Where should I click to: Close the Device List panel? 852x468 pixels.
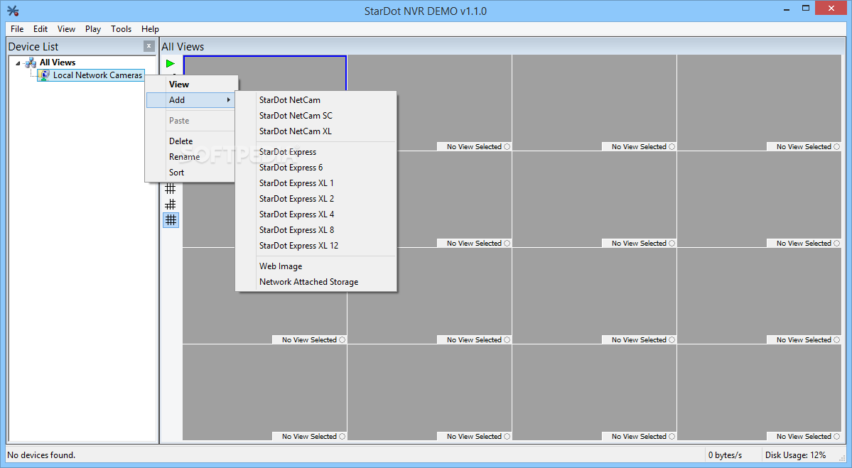(x=149, y=46)
